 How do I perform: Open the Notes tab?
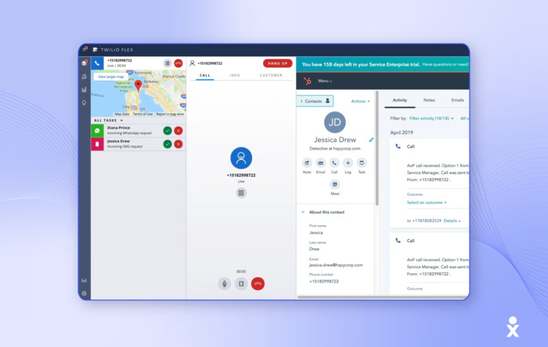coord(429,100)
